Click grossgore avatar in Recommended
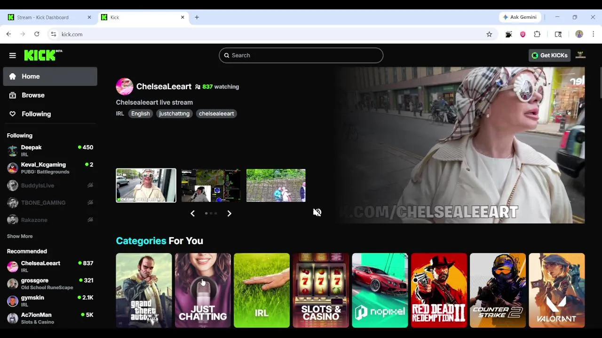Image resolution: width=602 pixels, height=338 pixels. point(13,284)
